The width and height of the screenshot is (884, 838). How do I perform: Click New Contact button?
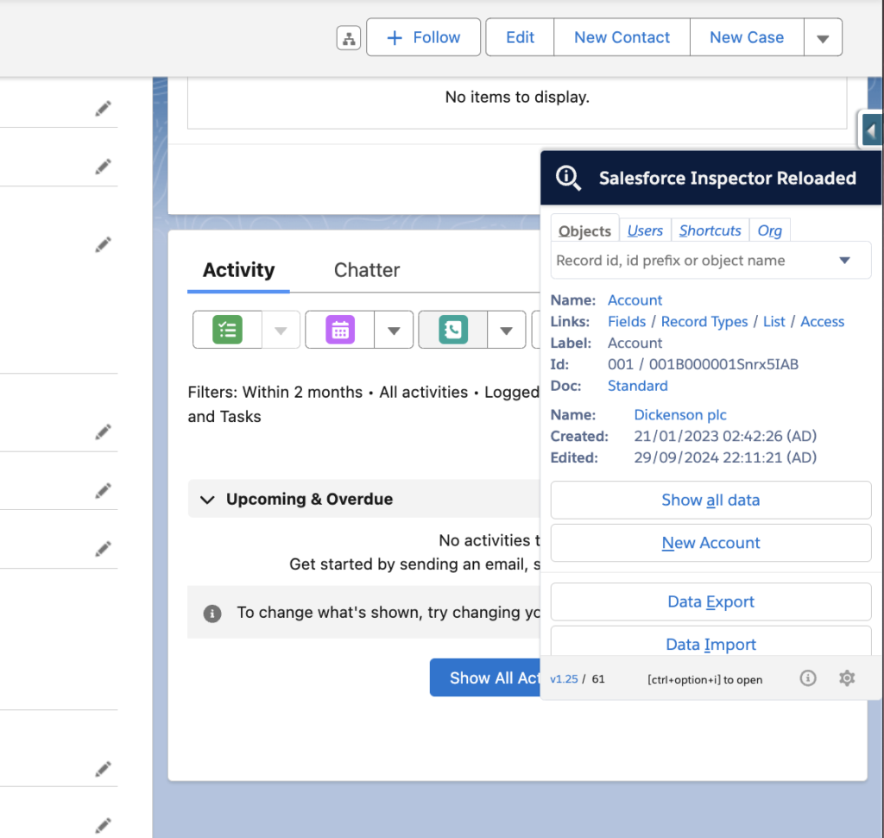[622, 37]
